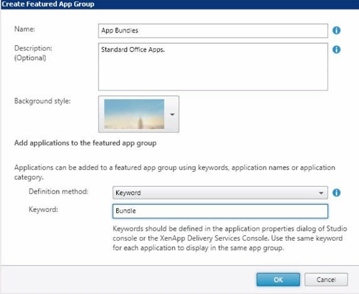Click the 'Keyword:' label

(x=43, y=209)
